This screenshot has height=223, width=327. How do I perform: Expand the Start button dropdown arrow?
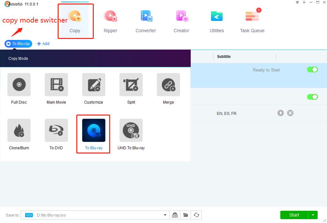pos(313,215)
